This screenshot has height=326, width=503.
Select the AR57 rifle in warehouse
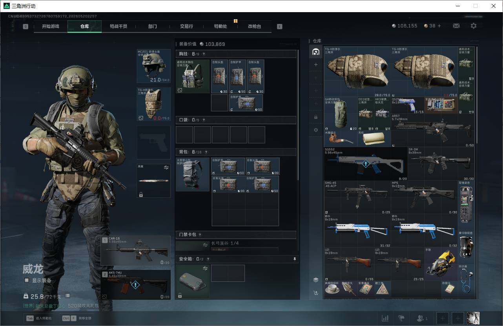point(433,131)
